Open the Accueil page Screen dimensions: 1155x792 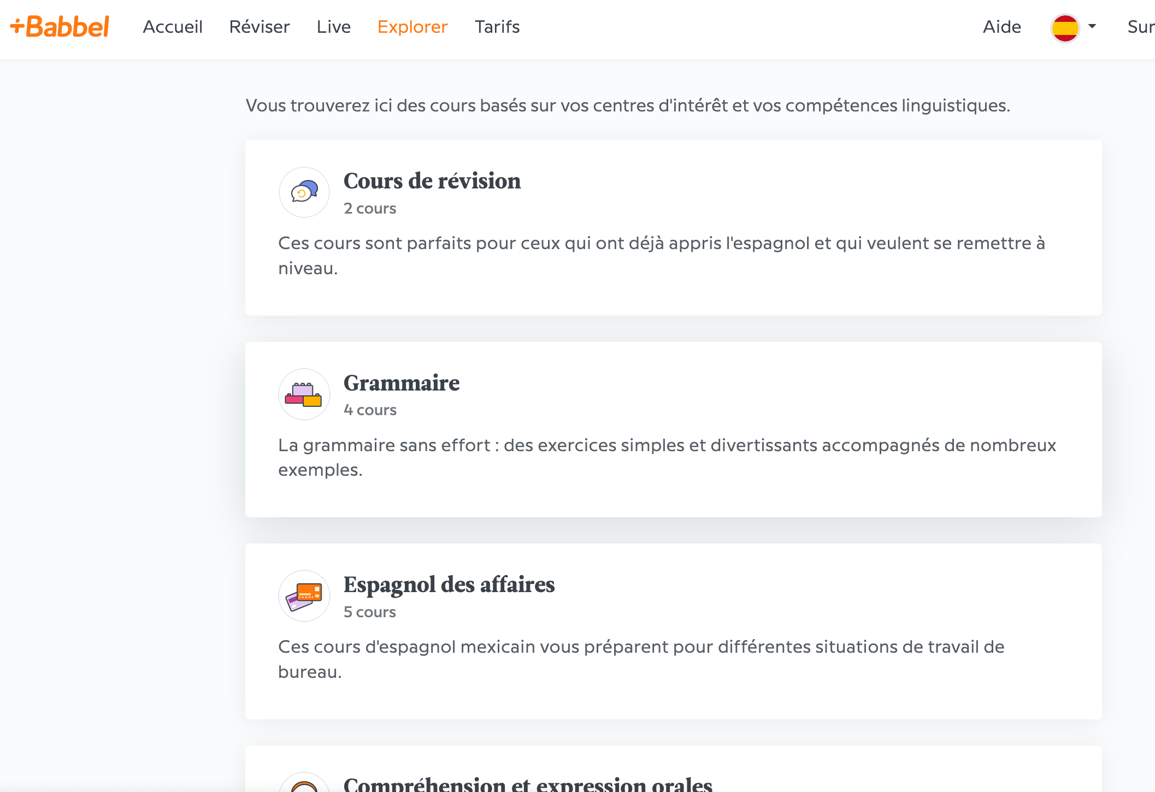click(x=173, y=27)
